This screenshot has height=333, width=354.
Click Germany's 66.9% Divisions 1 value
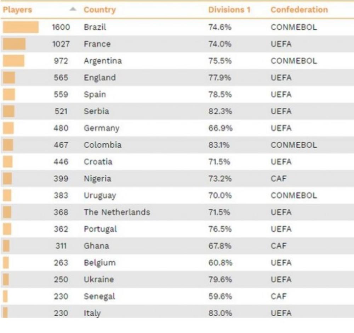[x=220, y=128]
